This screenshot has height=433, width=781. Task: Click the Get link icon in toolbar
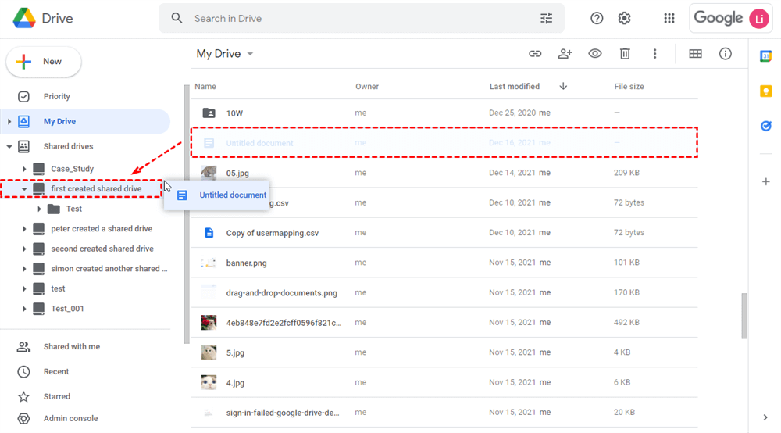535,54
